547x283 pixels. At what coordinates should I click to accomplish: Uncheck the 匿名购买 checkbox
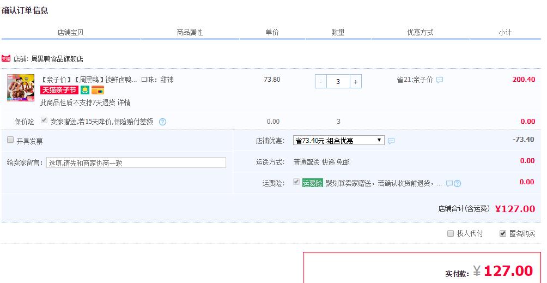pyautogui.click(x=503, y=233)
